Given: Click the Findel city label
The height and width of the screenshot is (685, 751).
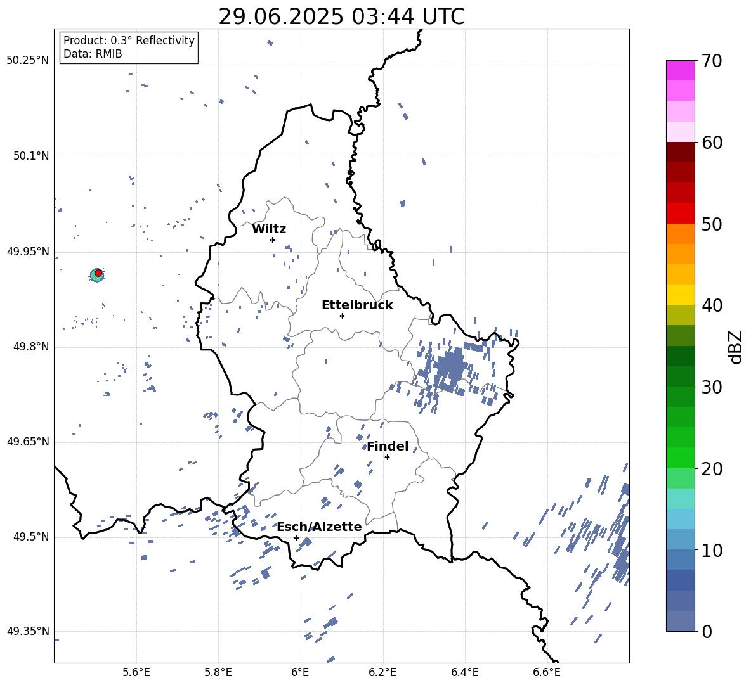Looking at the screenshot, I should point(388,446).
